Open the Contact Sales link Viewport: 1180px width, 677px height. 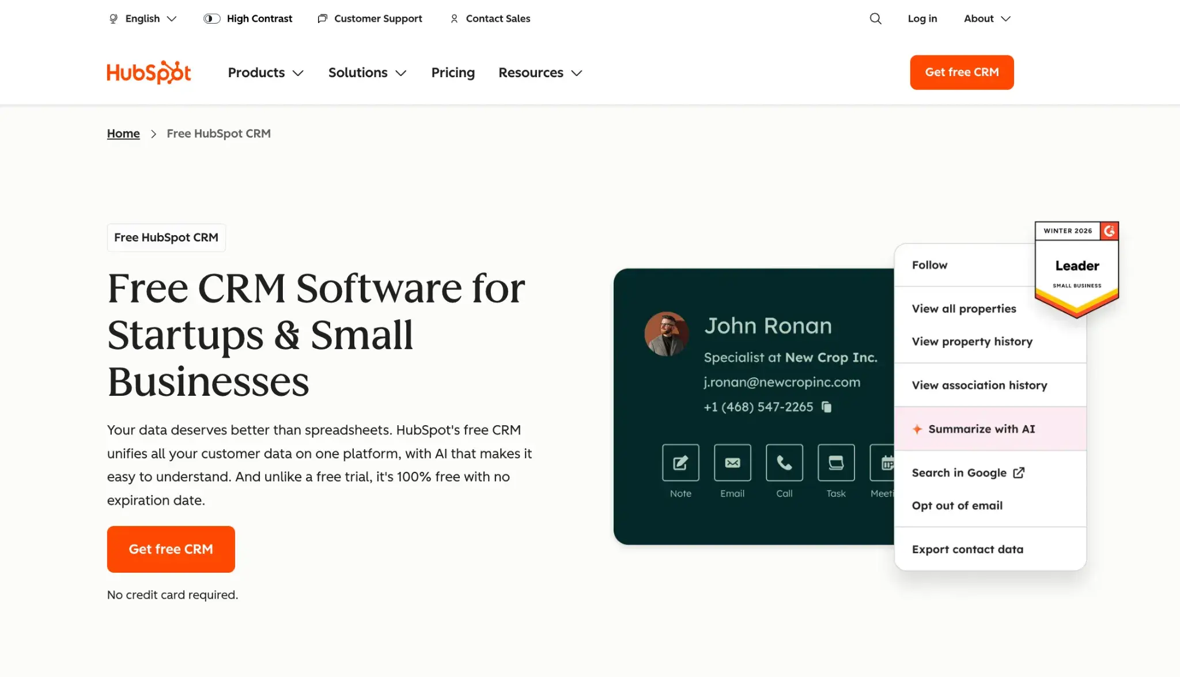(490, 18)
